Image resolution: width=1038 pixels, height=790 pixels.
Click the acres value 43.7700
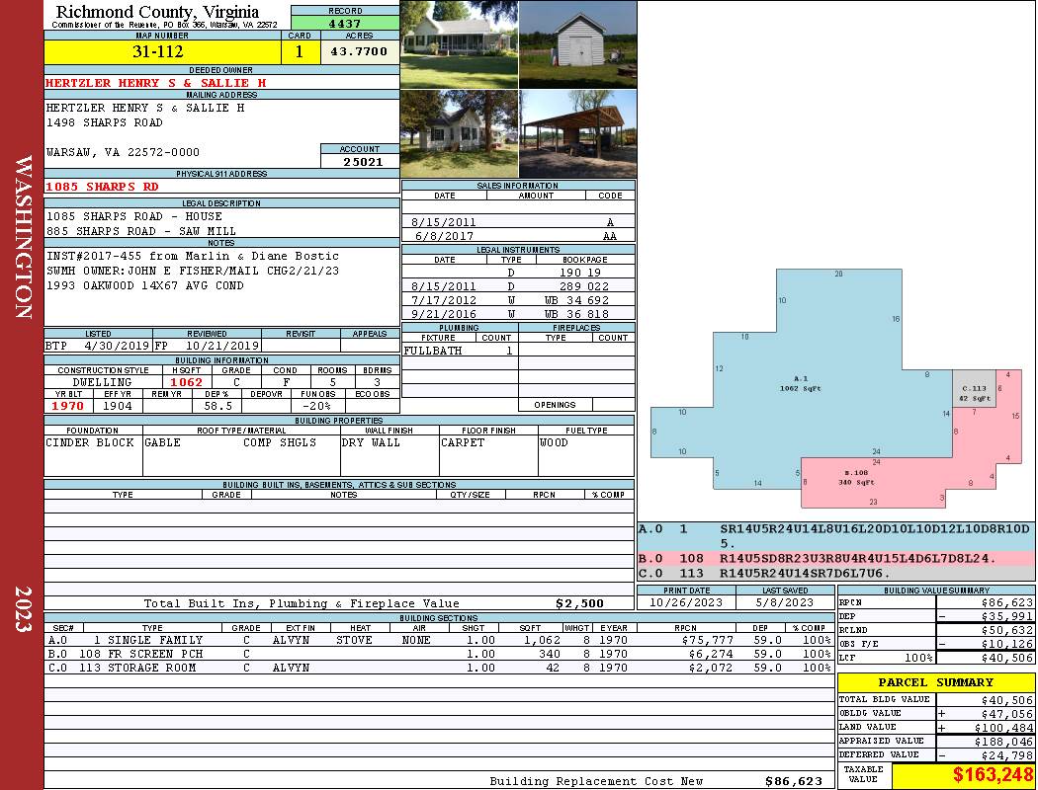pyautogui.click(x=360, y=51)
